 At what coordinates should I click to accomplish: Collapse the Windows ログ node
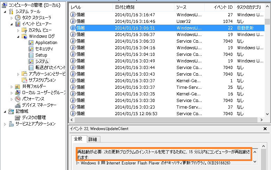18,36
